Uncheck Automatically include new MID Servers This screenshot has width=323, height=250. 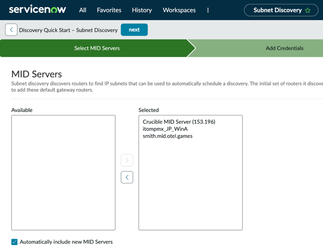(x=15, y=242)
